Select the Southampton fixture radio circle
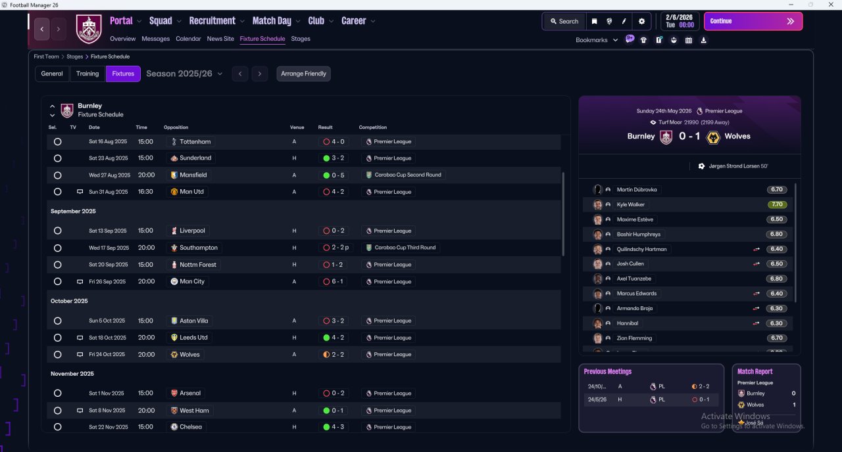 57,248
